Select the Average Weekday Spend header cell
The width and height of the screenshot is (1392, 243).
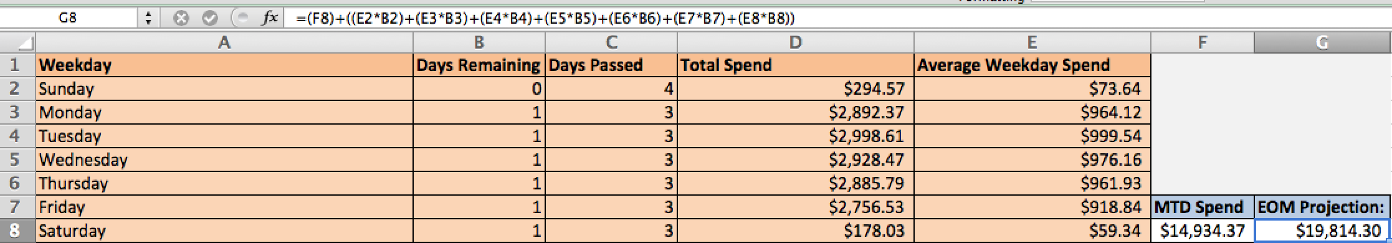click(x=1032, y=65)
